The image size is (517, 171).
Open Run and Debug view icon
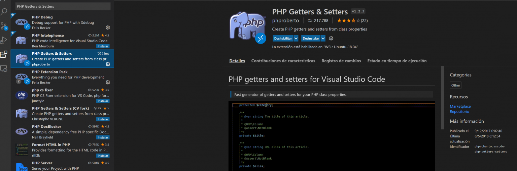pos(4,40)
